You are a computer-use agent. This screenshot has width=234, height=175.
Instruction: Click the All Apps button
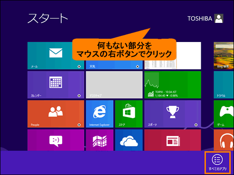(218, 162)
